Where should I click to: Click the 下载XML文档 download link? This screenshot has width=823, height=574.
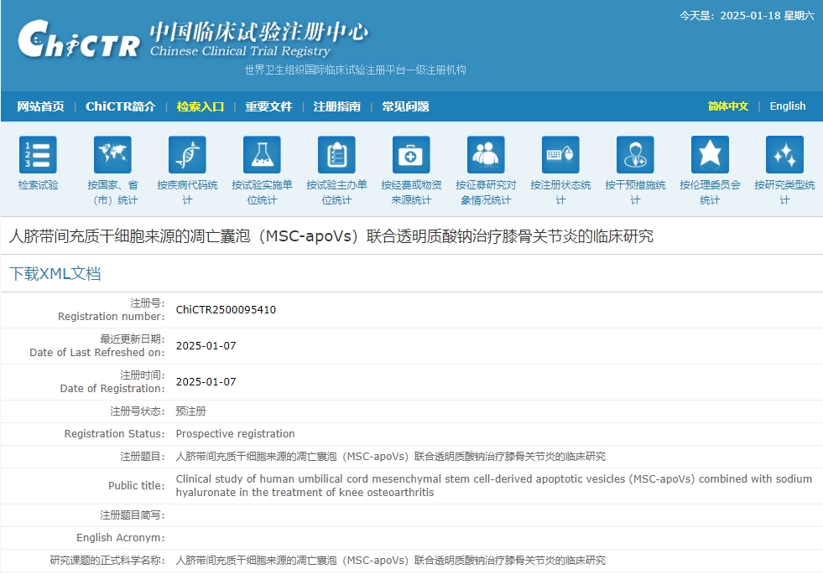[x=55, y=274]
